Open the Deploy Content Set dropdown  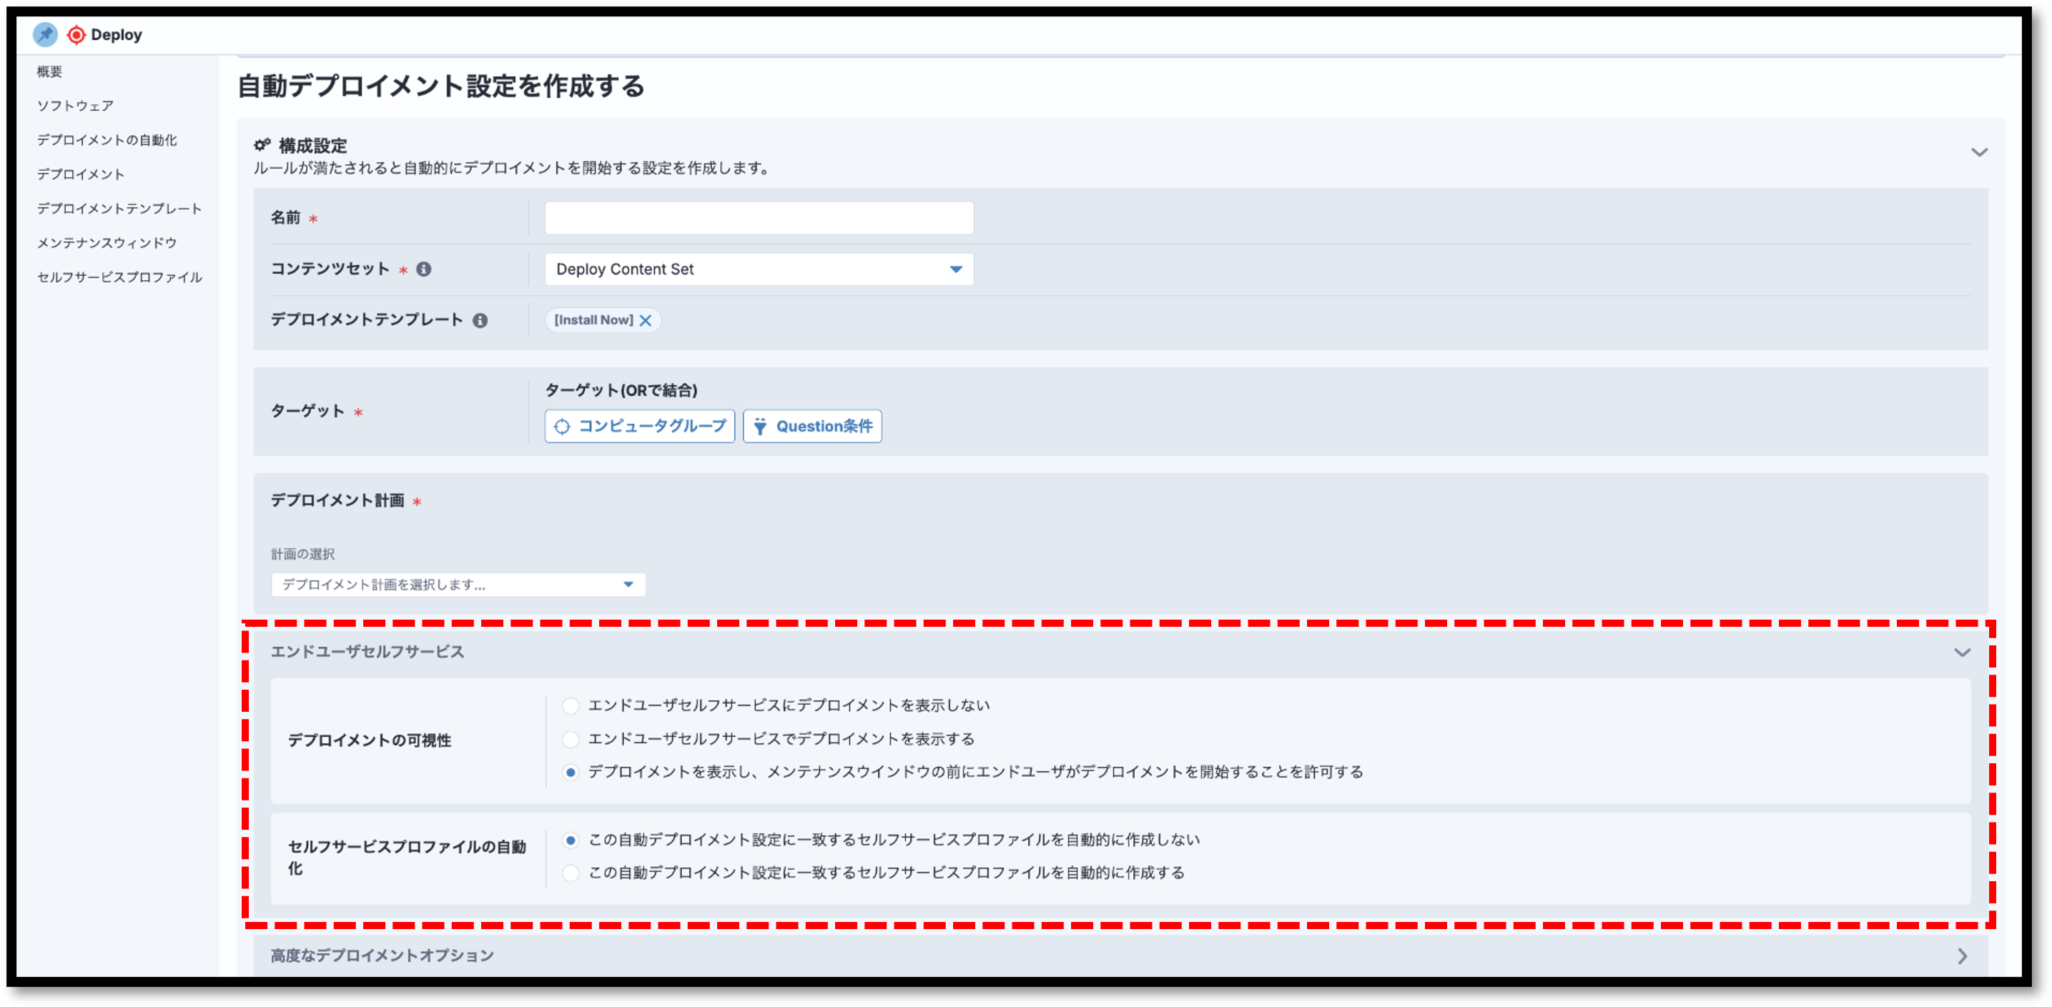point(759,269)
